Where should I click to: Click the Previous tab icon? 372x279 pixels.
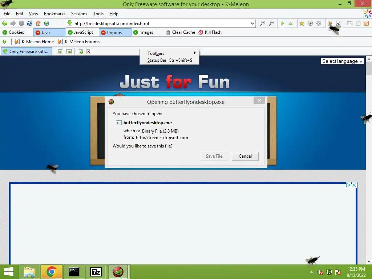pos(61,51)
